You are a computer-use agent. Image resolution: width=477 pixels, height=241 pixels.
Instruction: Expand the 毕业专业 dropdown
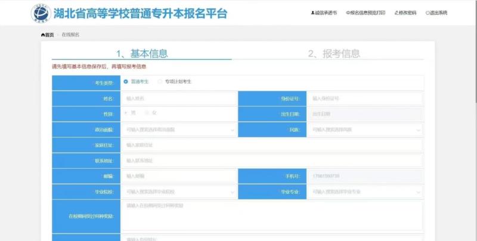tap(365, 191)
